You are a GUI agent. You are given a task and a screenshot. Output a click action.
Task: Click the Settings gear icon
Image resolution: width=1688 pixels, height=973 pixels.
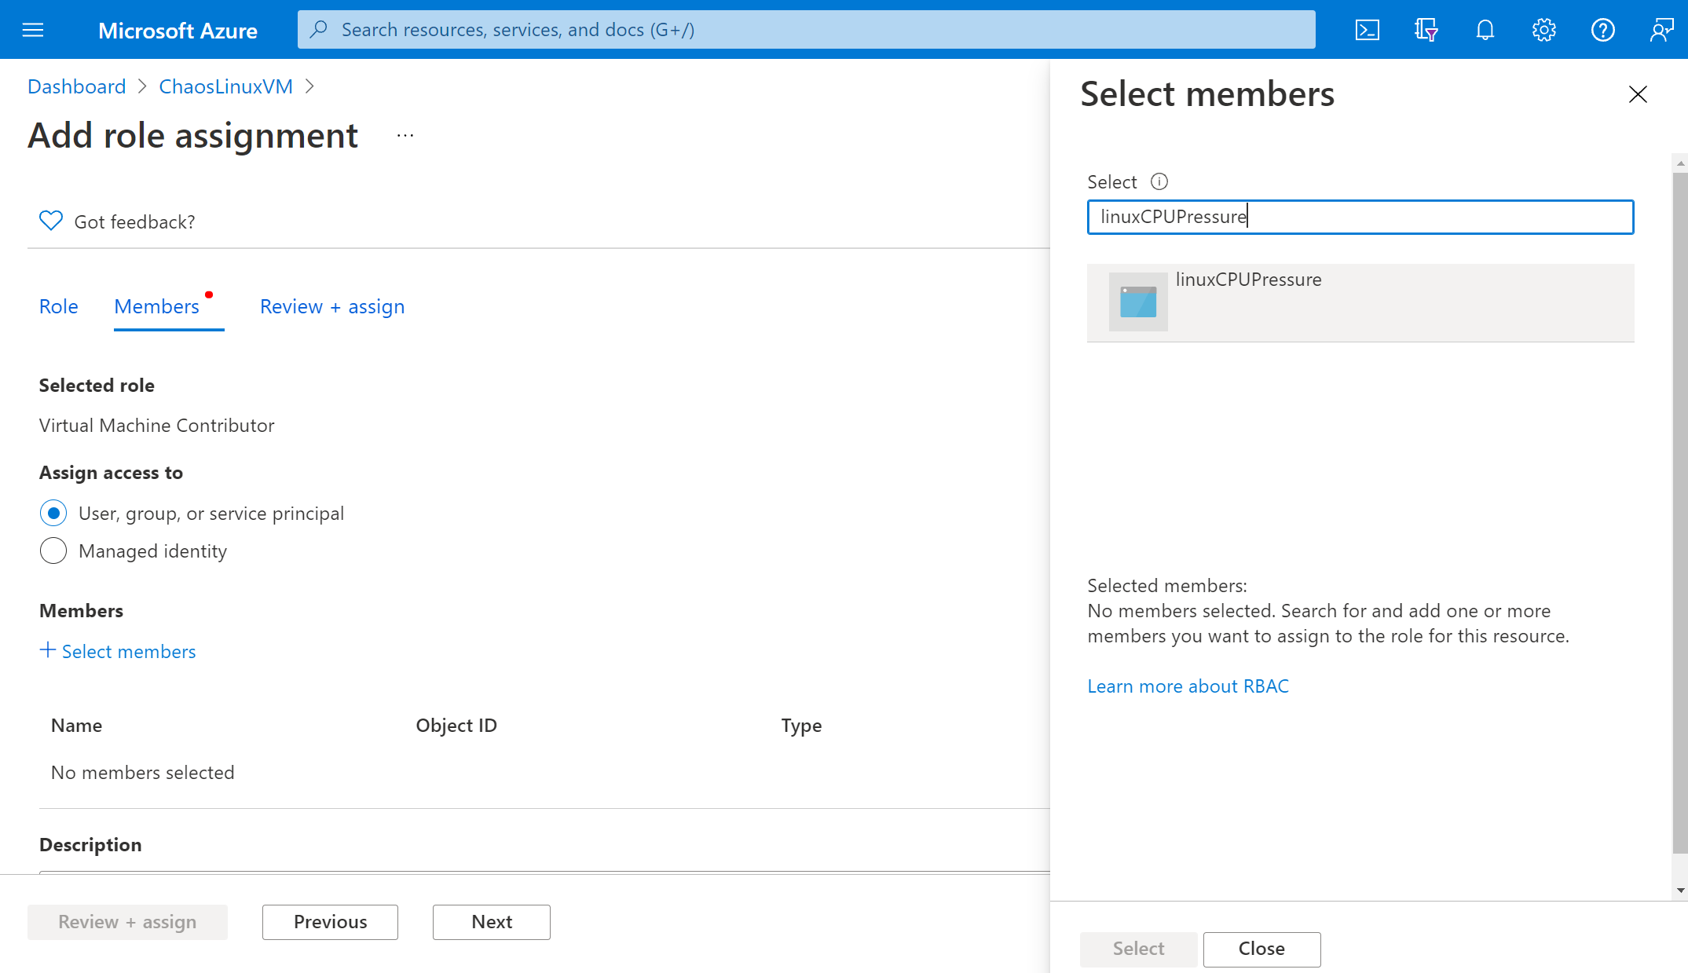coord(1543,29)
